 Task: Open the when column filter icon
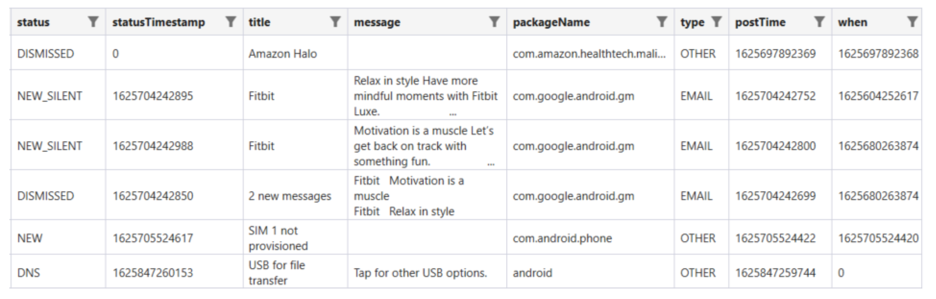(912, 22)
